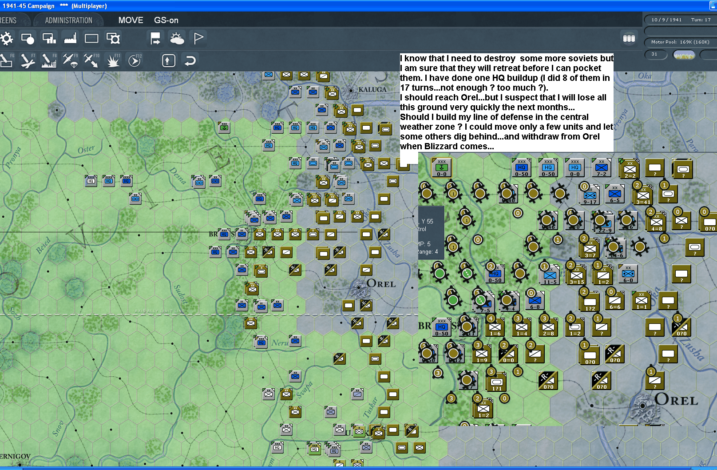717x470 pixels.
Task: Select the inset counter marked 22-9
Action: click(604, 223)
